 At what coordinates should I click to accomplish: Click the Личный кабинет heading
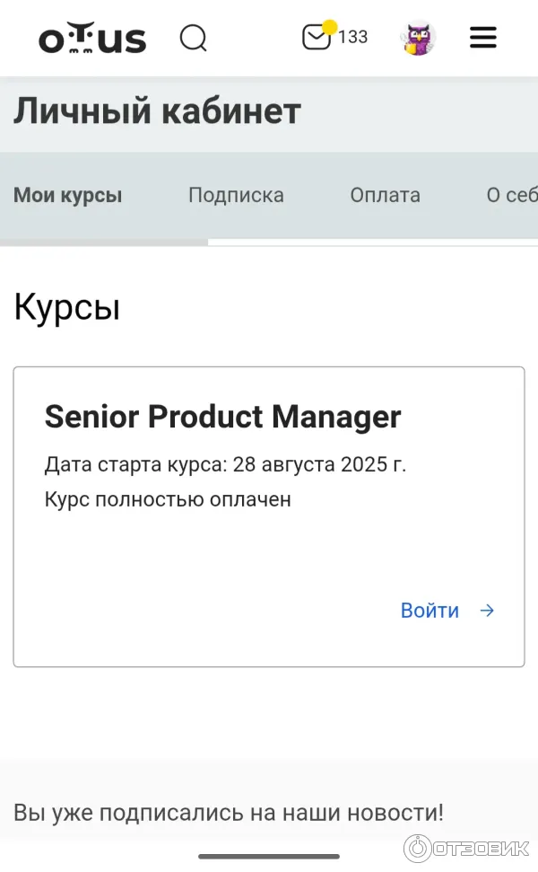point(157,111)
